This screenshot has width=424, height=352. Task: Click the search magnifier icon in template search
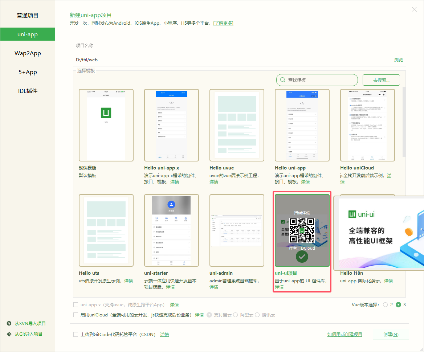[282, 80]
